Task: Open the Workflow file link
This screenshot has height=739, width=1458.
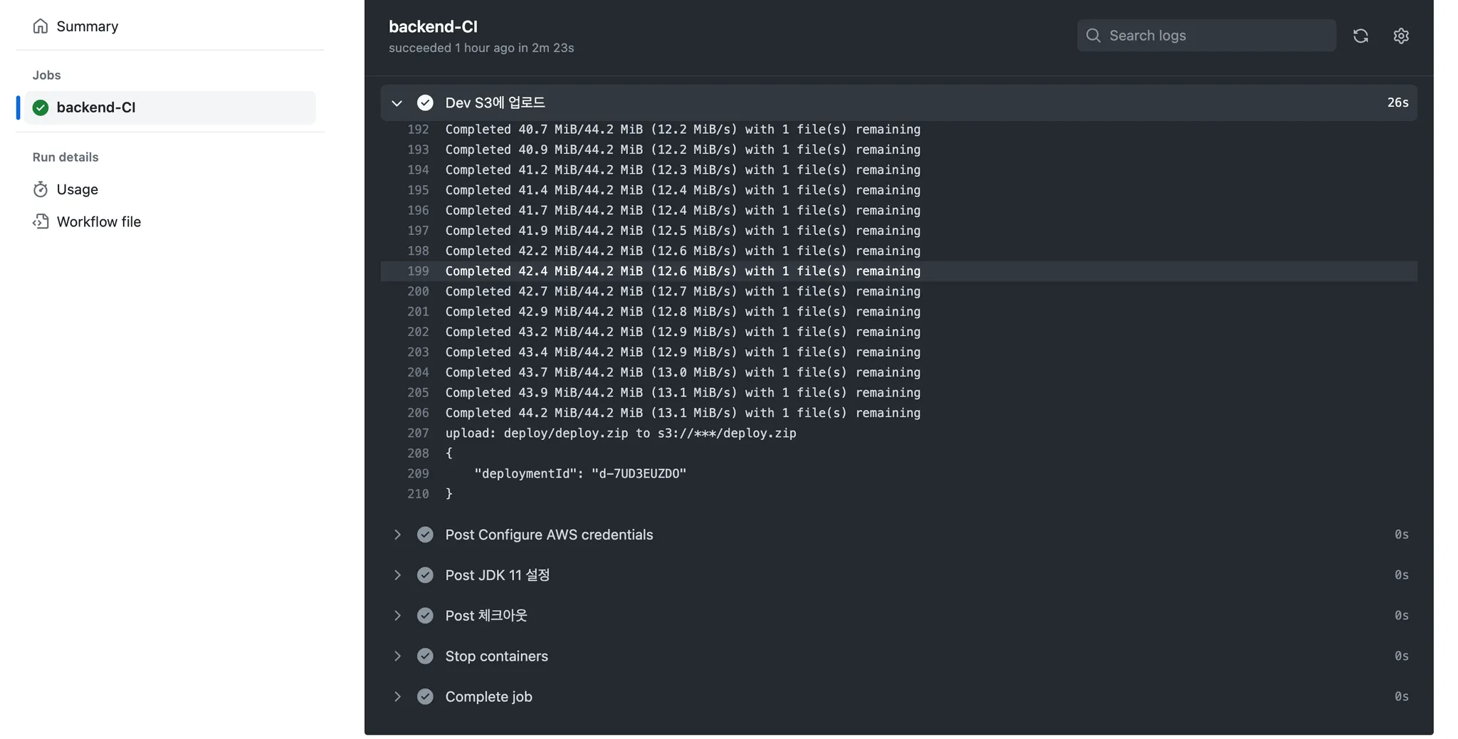Action: pyautogui.click(x=98, y=221)
